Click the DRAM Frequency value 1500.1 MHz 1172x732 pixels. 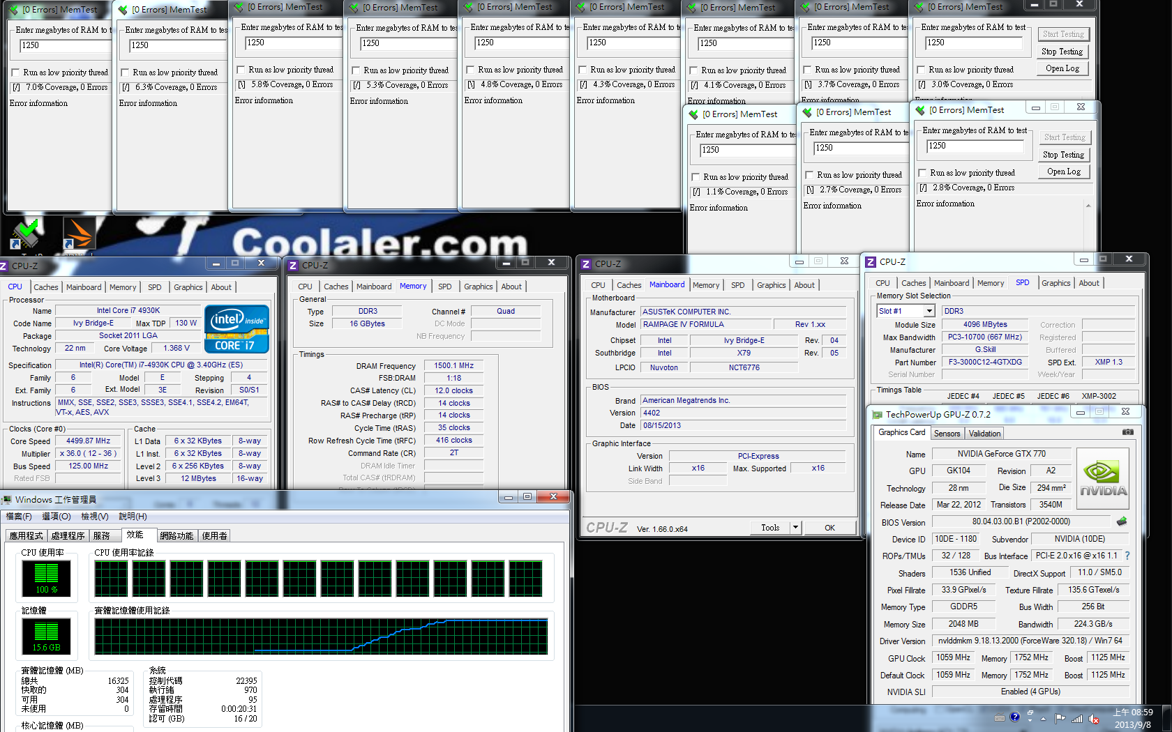click(x=453, y=365)
